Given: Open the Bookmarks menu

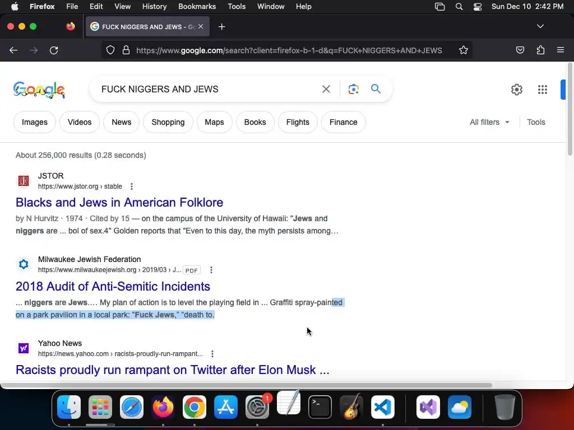Looking at the screenshot, I should click(197, 7).
